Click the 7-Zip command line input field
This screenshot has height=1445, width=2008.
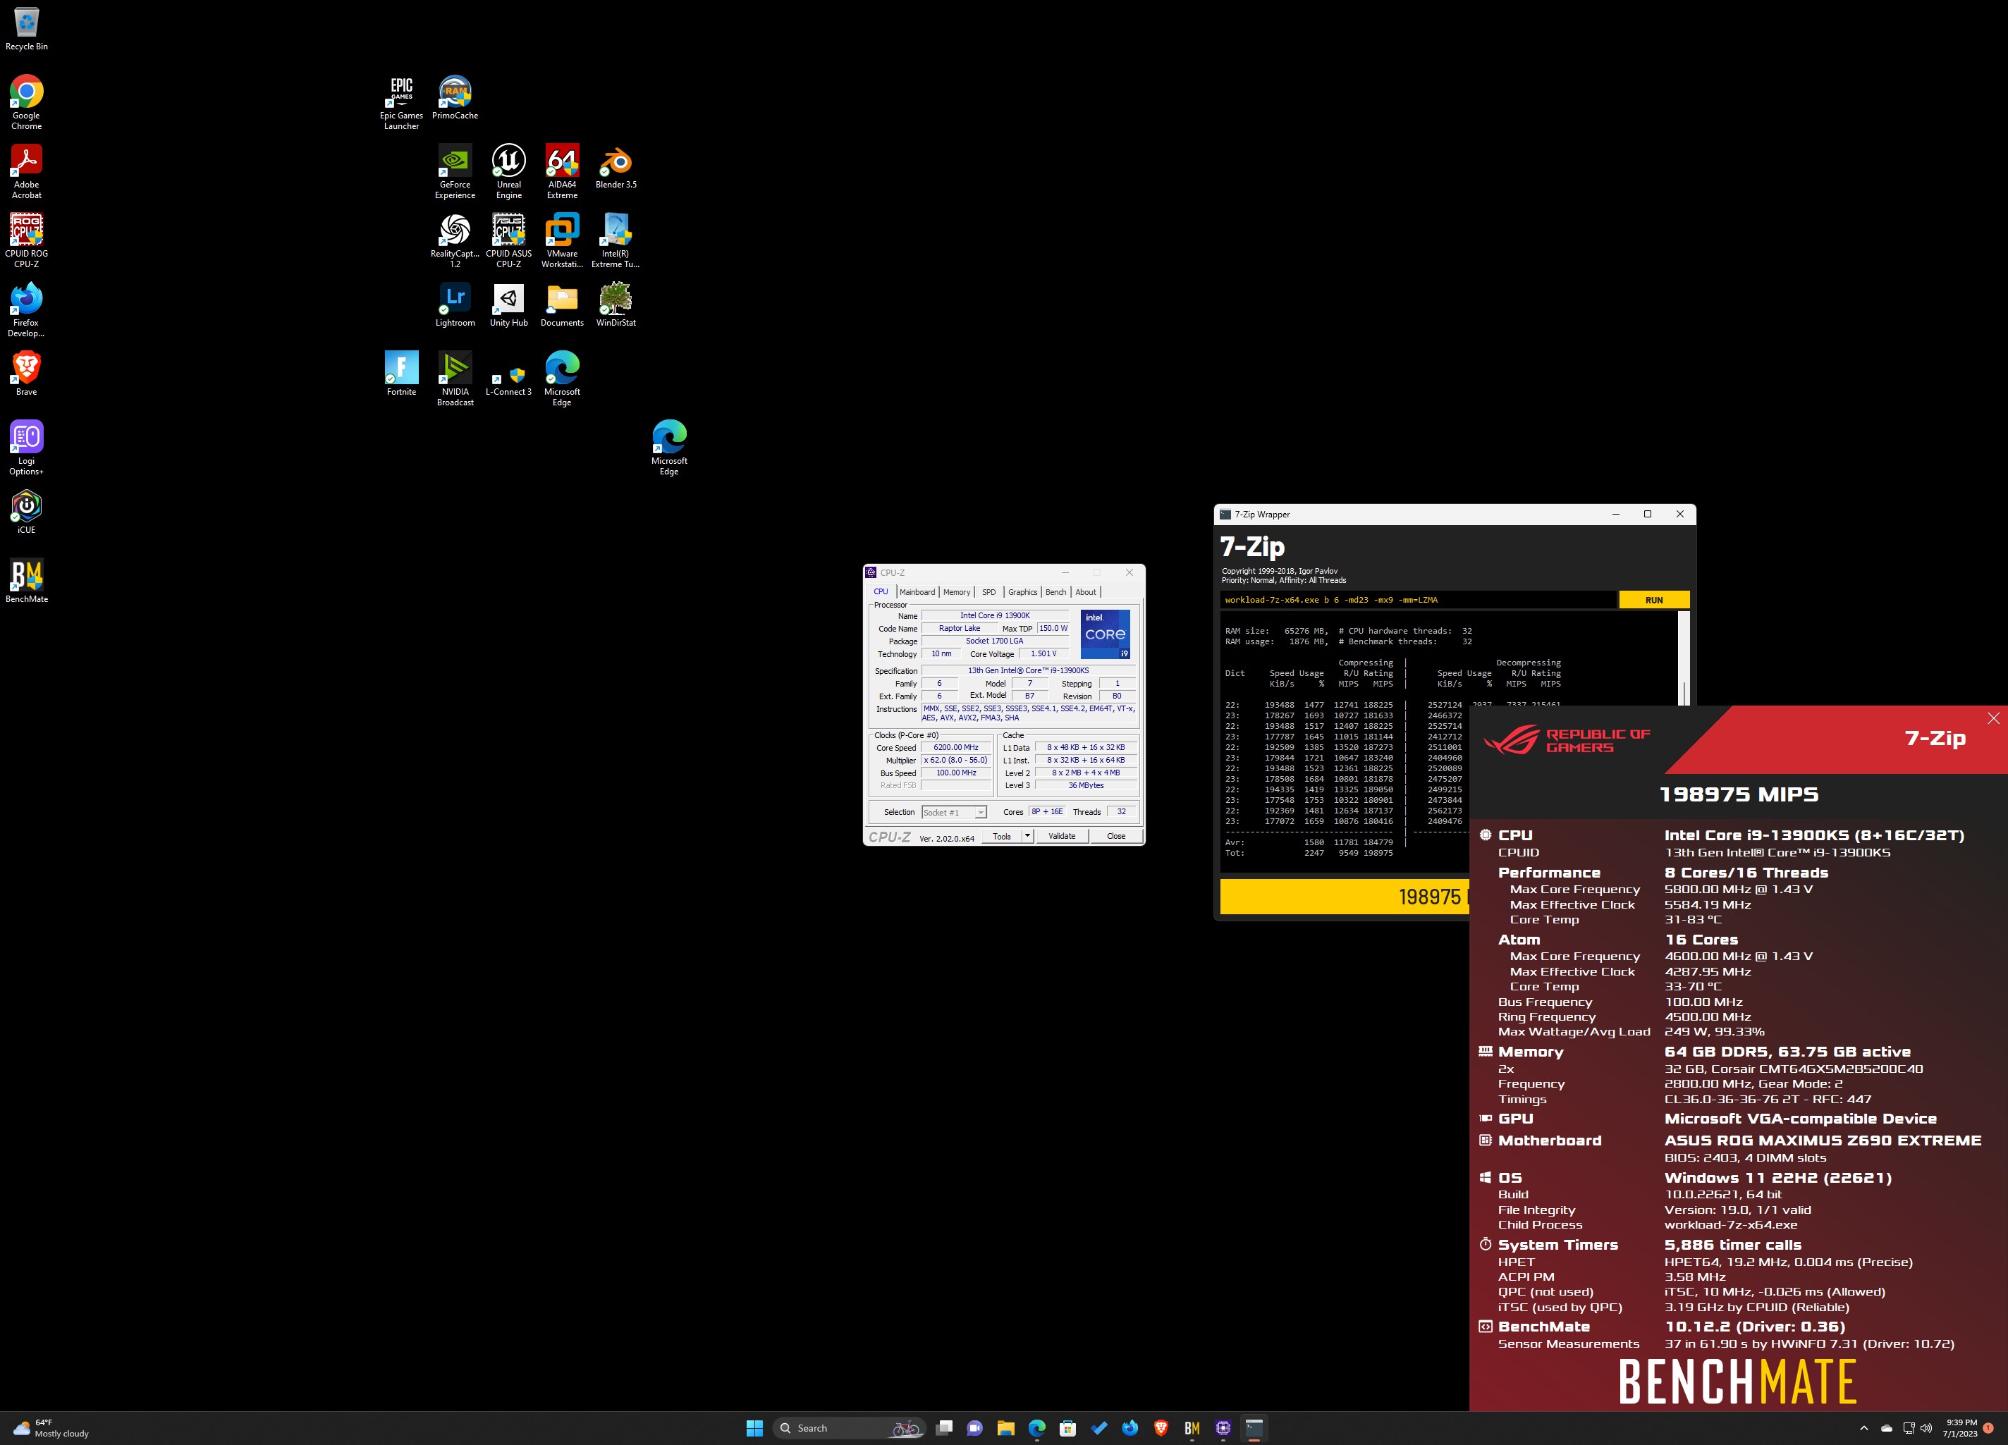(x=1417, y=600)
